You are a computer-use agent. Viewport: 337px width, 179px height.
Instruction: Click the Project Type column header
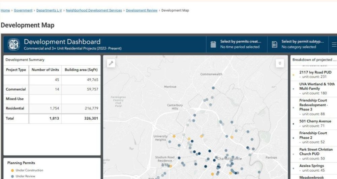16,70
